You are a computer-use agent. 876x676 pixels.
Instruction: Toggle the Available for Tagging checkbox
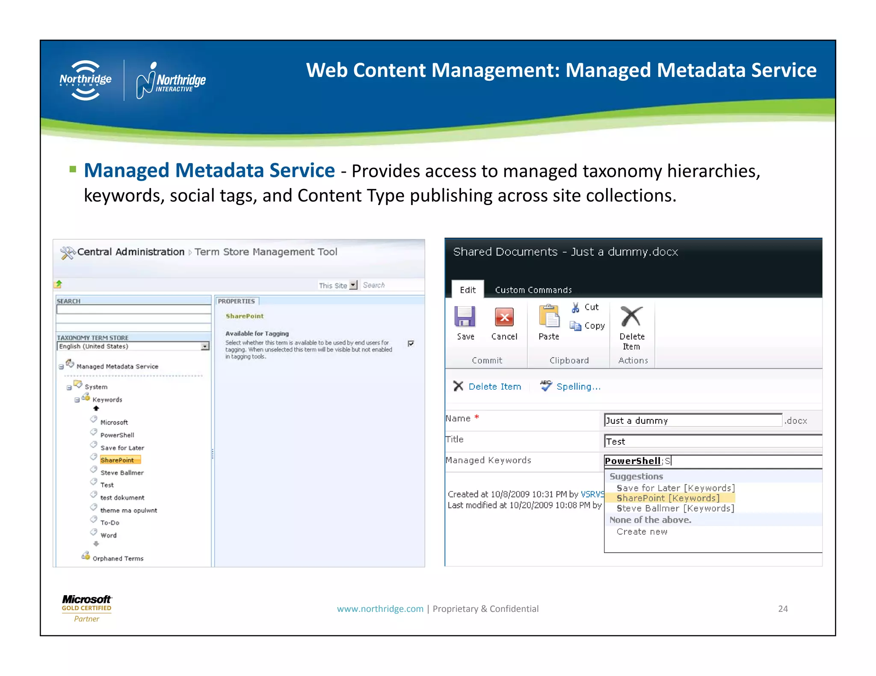(x=411, y=344)
